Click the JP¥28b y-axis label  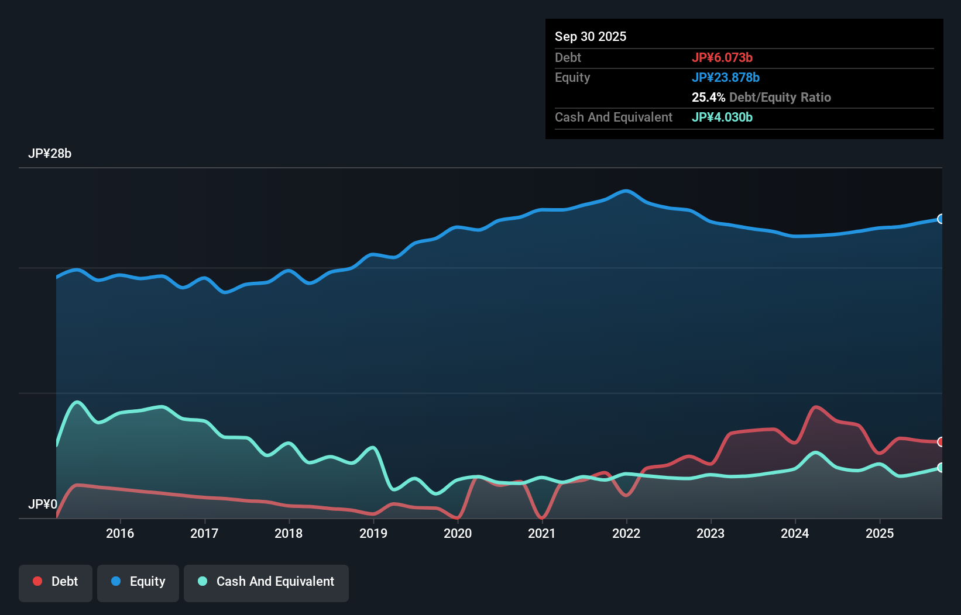point(50,154)
